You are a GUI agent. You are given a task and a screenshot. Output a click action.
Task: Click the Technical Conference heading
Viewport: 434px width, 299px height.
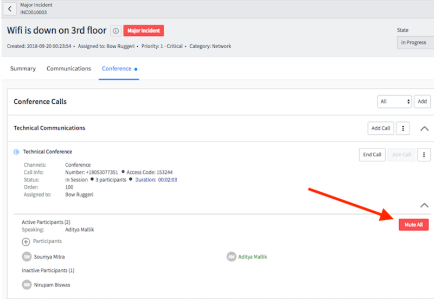click(48, 152)
